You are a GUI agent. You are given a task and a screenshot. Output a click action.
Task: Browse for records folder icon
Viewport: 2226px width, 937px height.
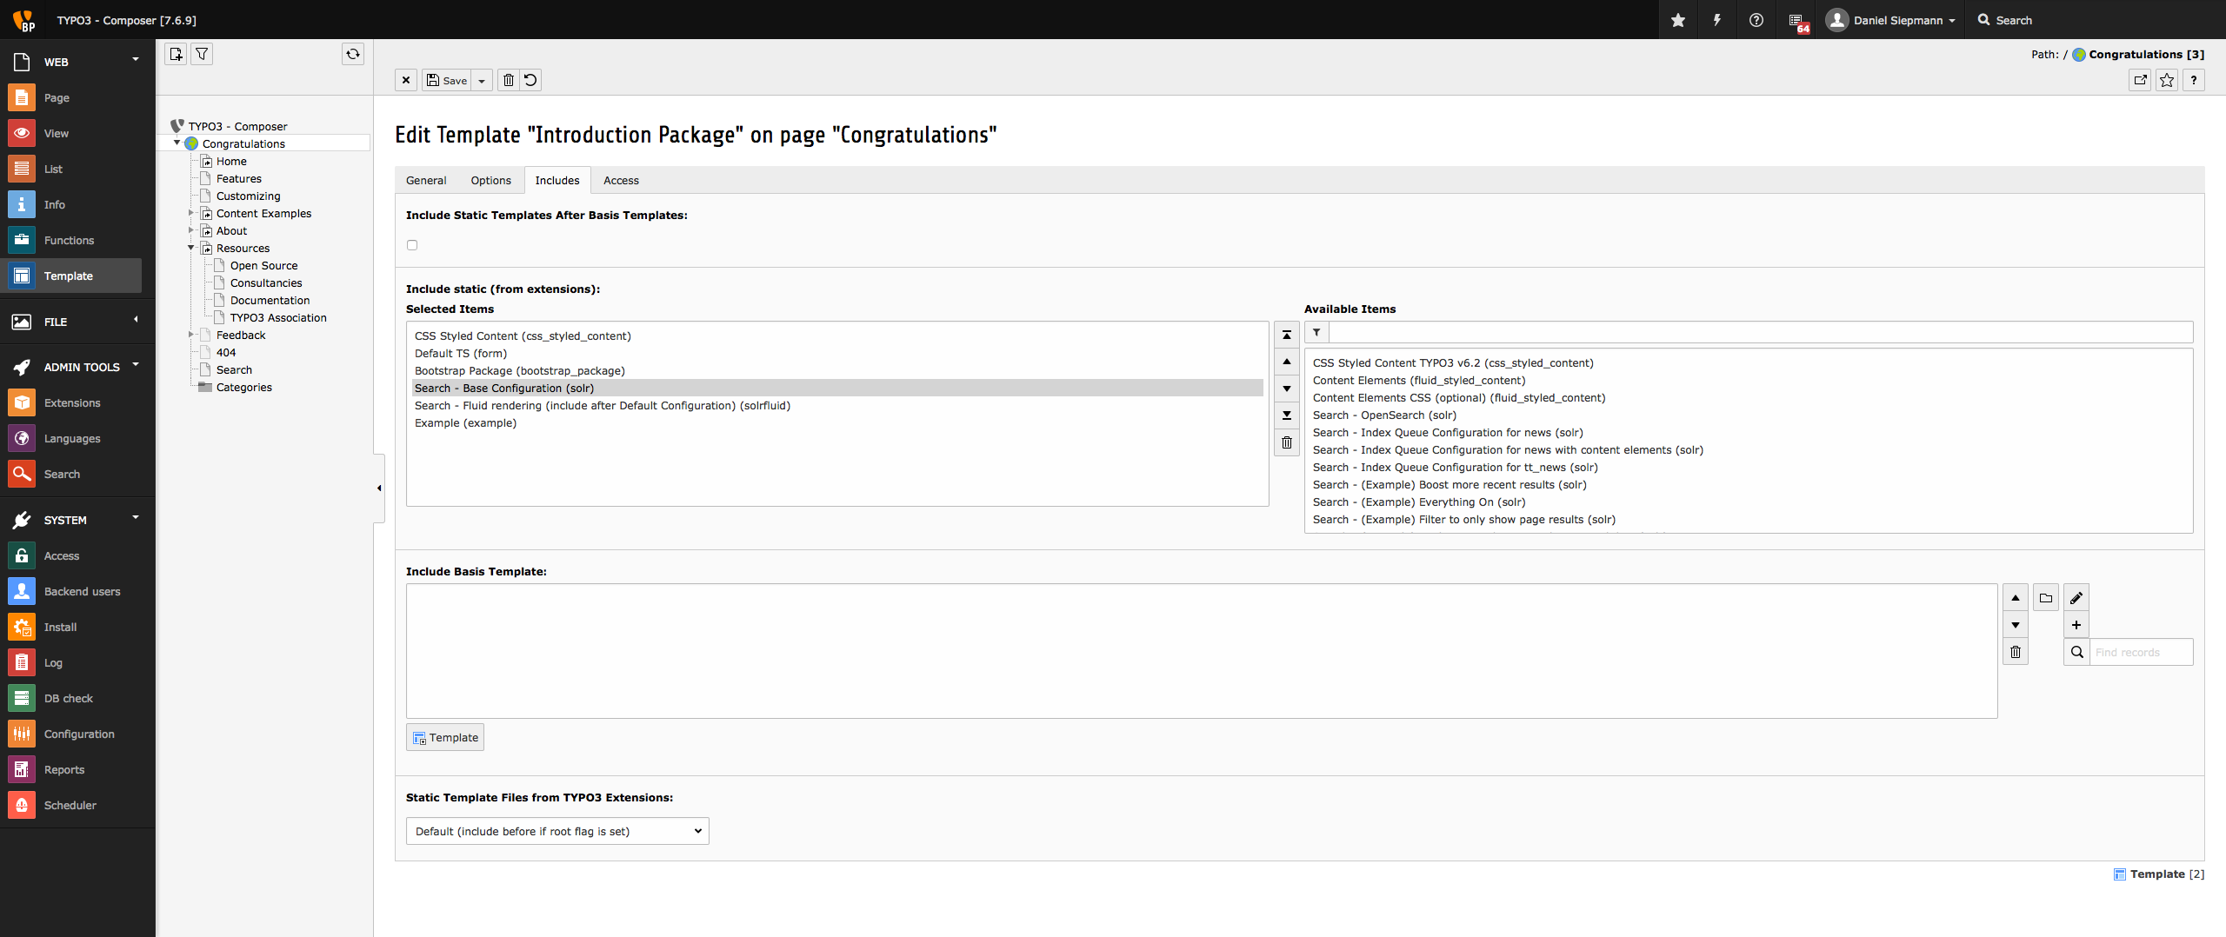point(2046,598)
